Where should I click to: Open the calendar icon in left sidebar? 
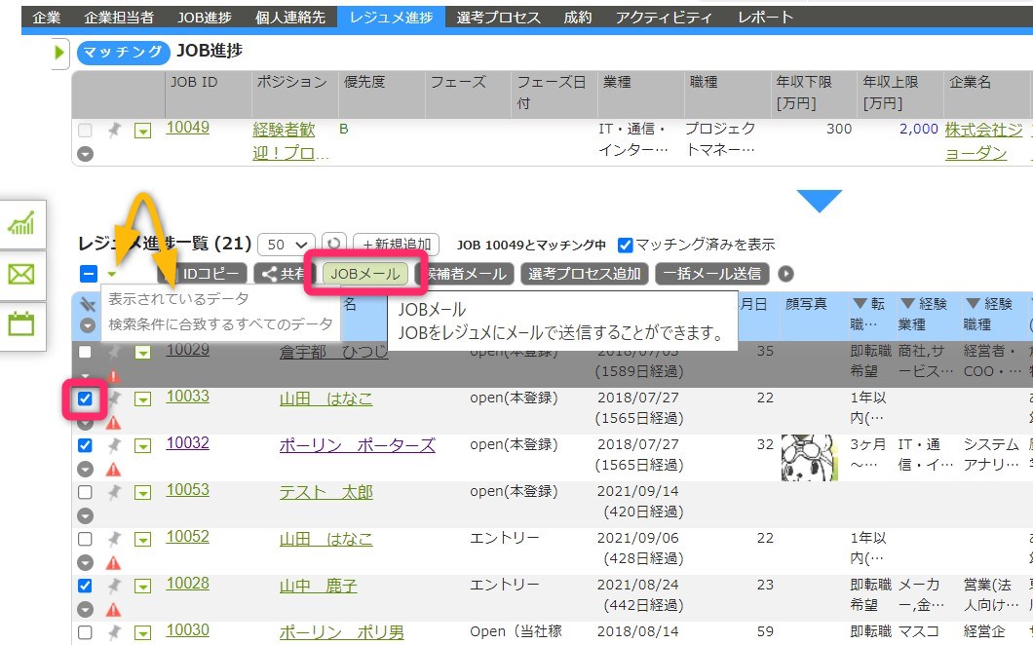click(x=20, y=324)
